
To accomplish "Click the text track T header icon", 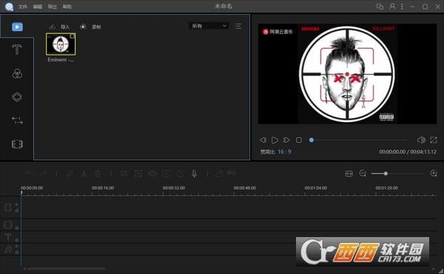I will 7,237.
